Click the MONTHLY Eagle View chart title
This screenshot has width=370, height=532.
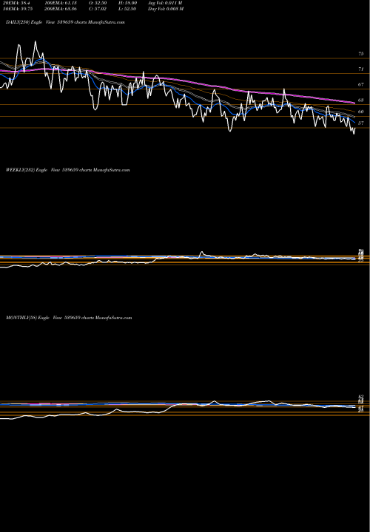(x=69, y=318)
